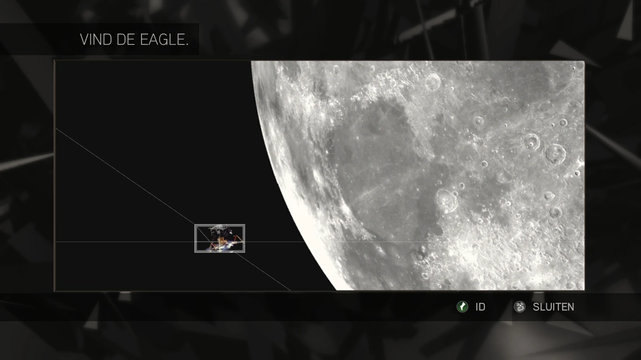Click the Sluiten controller button icon

coord(520,307)
